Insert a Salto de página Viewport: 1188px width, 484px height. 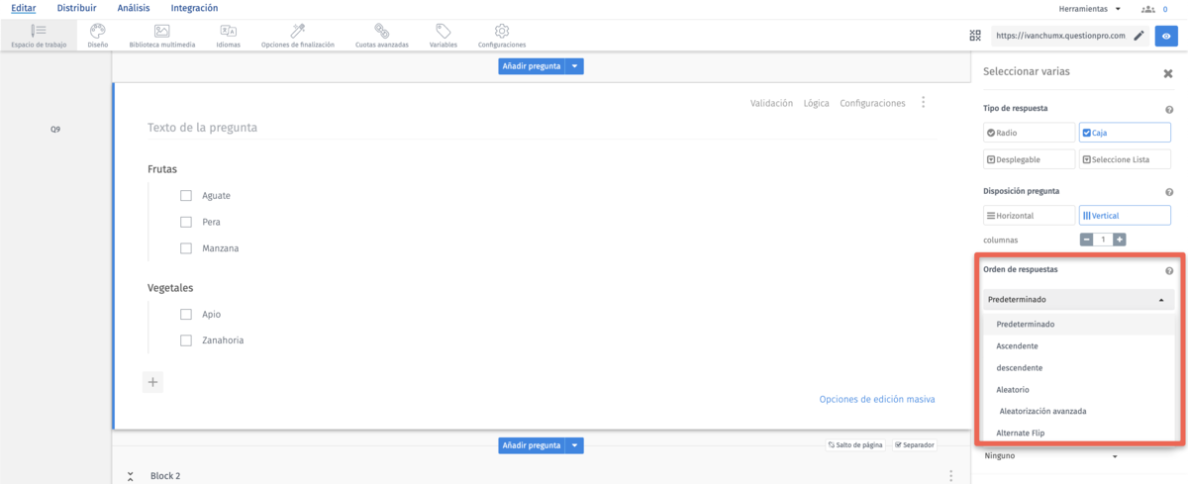click(x=856, y=445)
